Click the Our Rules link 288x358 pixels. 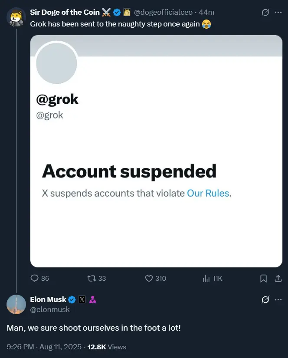[208, 193]
